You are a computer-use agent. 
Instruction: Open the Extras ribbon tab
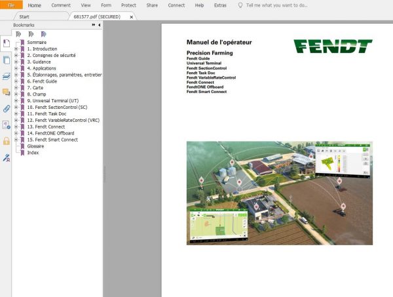click(220, 5)
